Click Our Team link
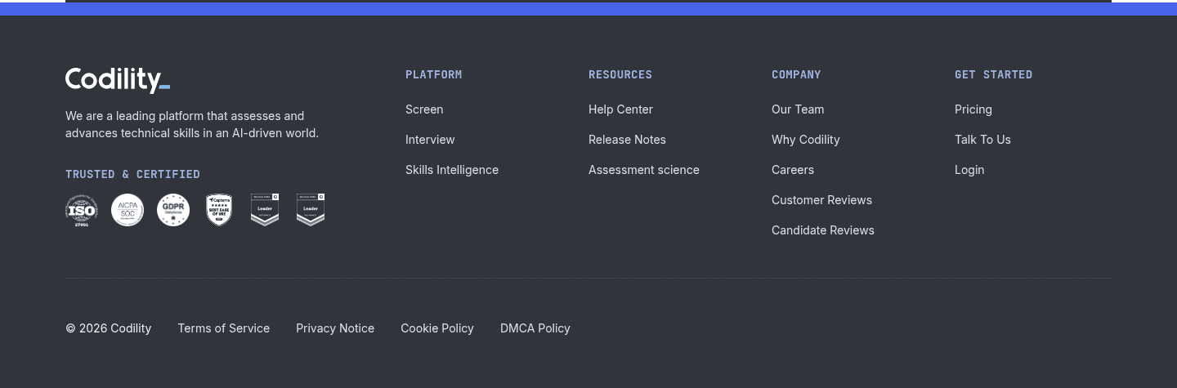The width and height of the screenshot is (1177, 388). [x=798, y=109]
